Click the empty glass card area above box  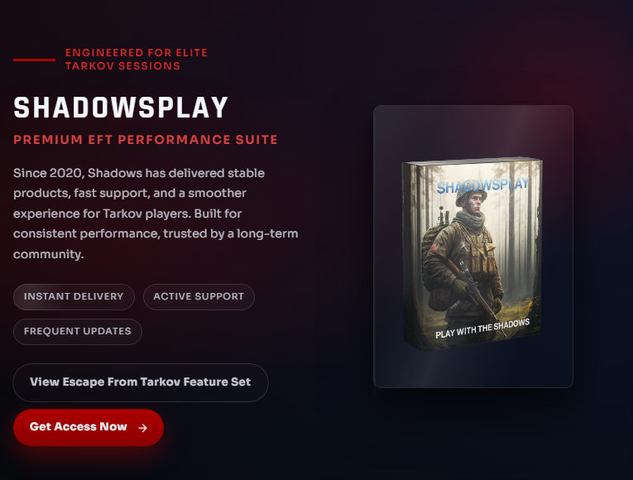pos(473,132)
